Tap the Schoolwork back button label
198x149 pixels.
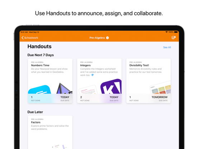point(31,38)
